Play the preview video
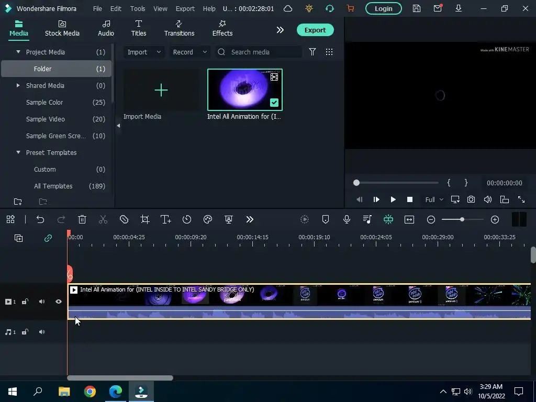536x402 pixels. click(393, 199)
